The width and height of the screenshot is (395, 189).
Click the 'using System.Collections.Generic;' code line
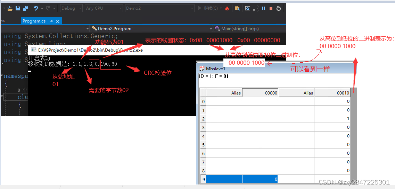61,36
